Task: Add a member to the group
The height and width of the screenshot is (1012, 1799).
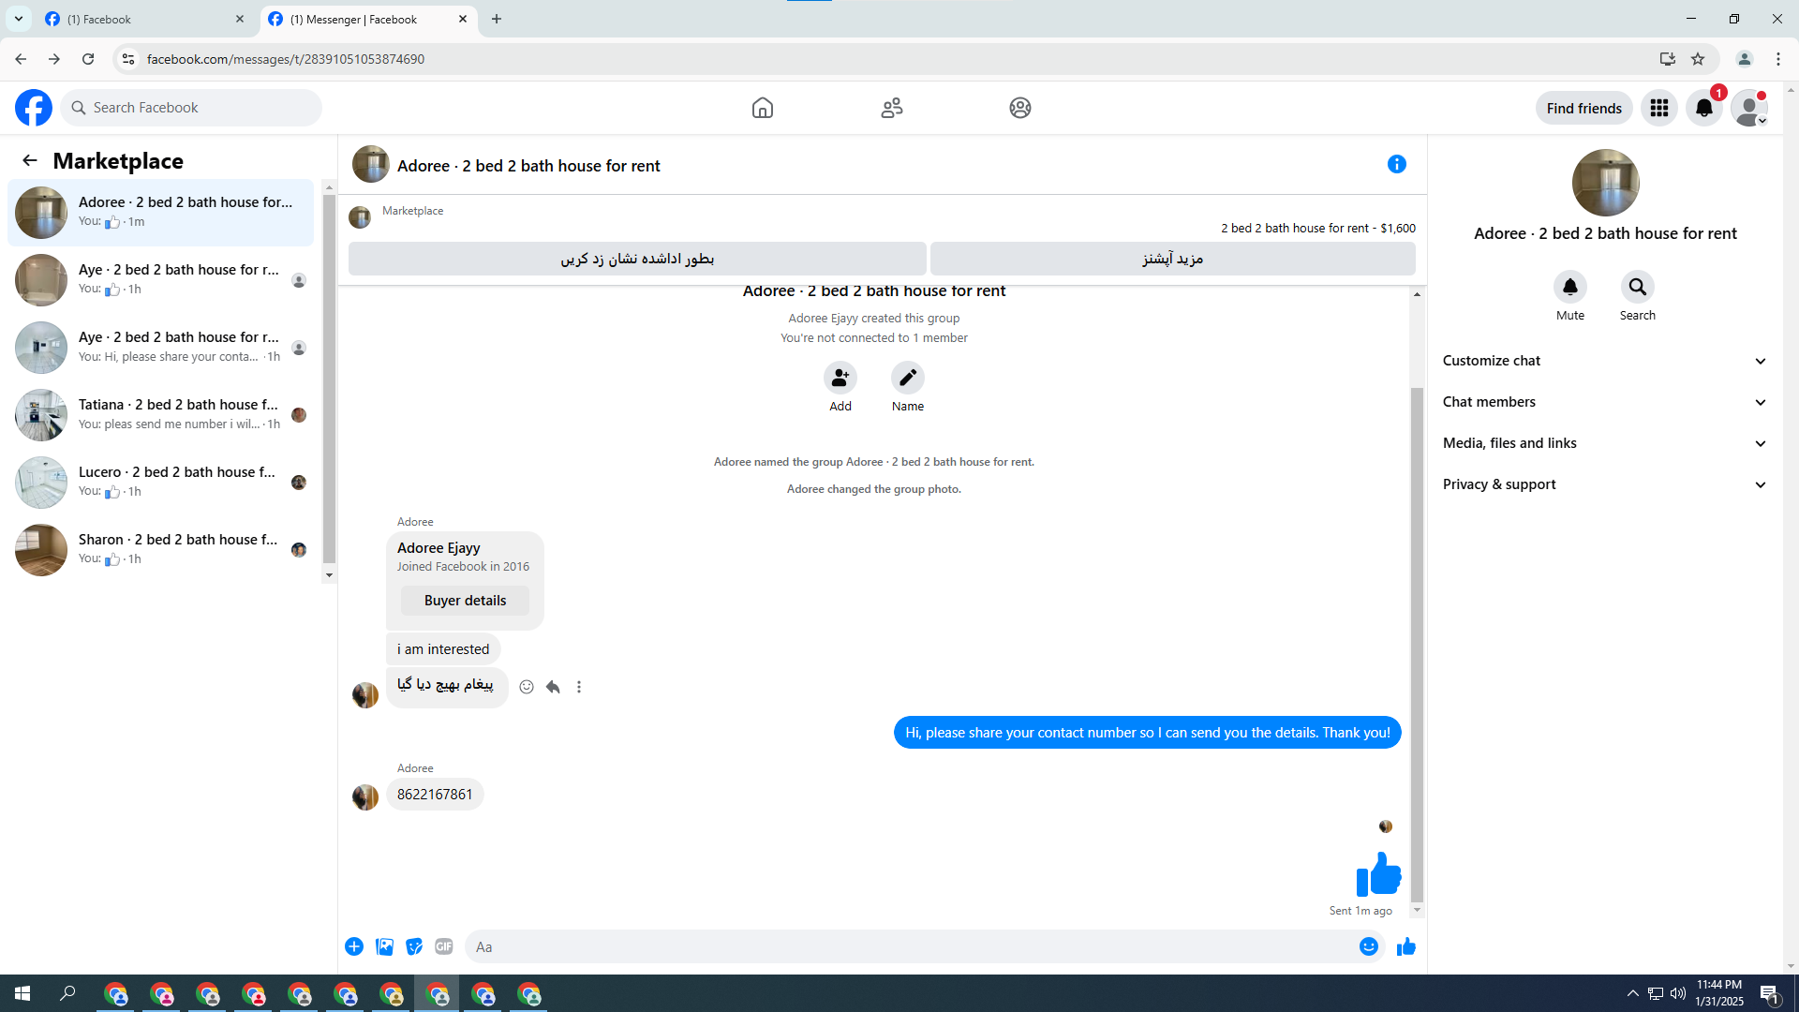Action: click(840, 378)
